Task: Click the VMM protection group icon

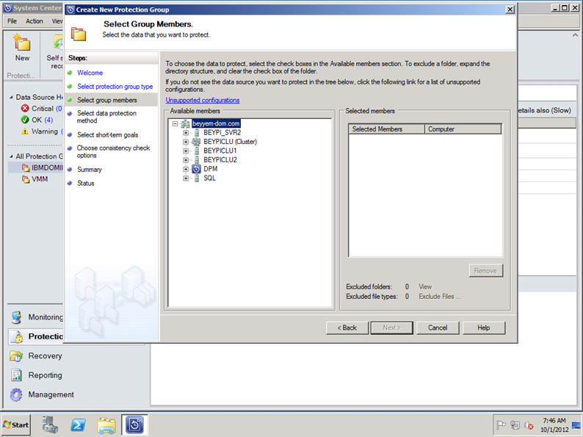Action: pyautogui.click(x=26, y=179)
